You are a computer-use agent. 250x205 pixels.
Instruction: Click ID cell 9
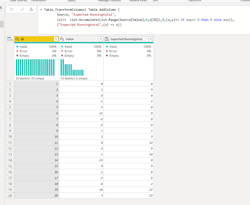[x=36, y=131]
